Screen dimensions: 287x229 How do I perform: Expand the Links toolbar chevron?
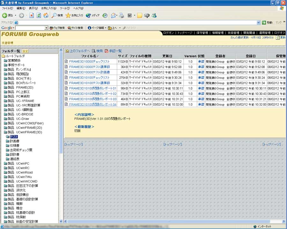pos(284,22)
